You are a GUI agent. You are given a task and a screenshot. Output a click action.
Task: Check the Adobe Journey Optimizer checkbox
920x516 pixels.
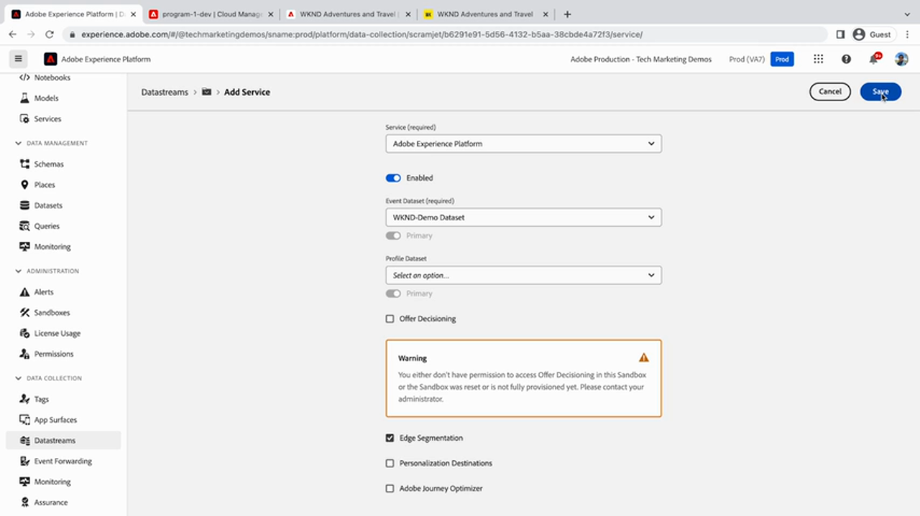[390, 489]
